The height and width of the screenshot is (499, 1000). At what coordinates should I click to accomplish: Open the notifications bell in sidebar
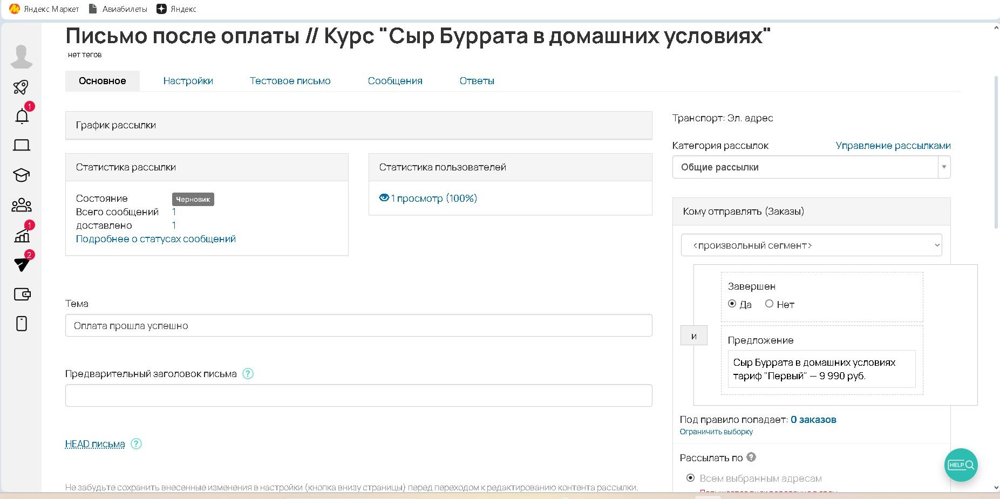click(x=22, y=115)
